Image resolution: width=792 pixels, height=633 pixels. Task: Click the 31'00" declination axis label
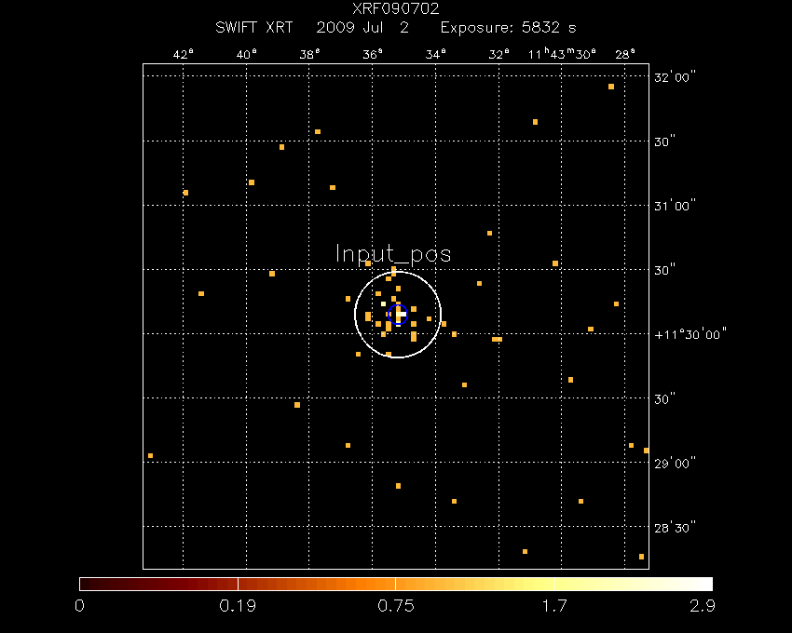pyautogui.click(x=675, y=206)
